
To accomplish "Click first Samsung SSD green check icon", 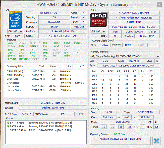I will 8,122.
